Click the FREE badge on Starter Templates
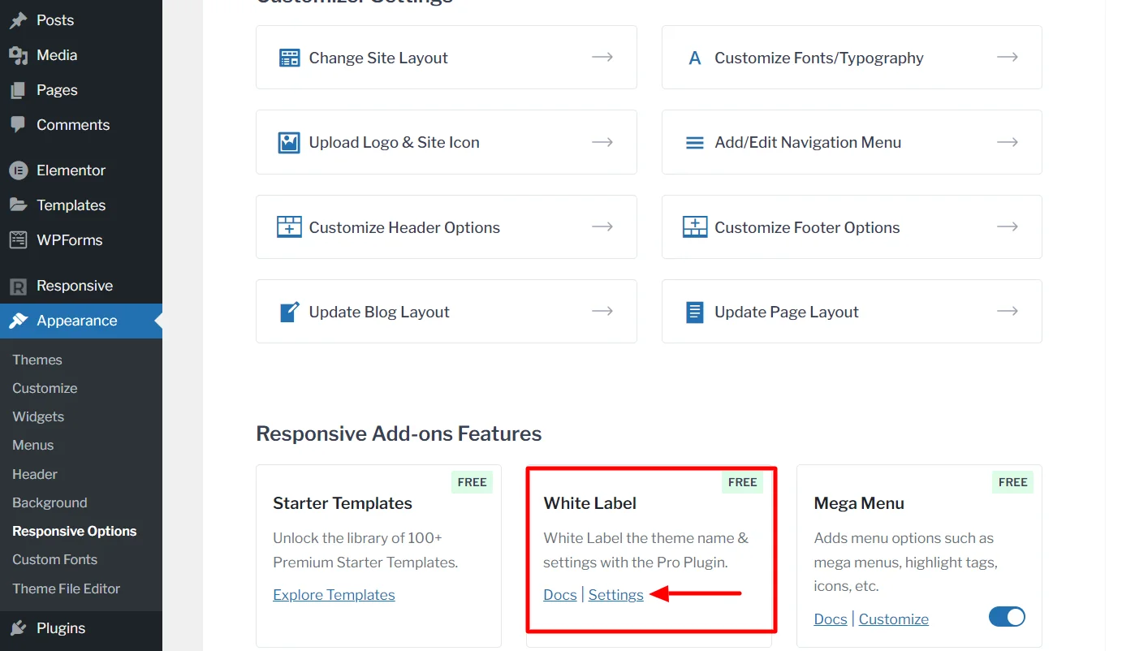1135x651 pixels. point(472,482)
